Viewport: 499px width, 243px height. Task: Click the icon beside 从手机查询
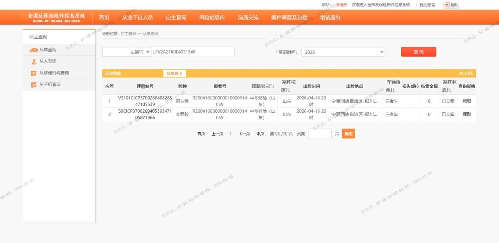pyautogui.click(x=34, y=85)
